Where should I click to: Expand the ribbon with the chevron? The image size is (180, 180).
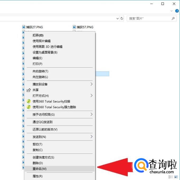click(172, 11)
